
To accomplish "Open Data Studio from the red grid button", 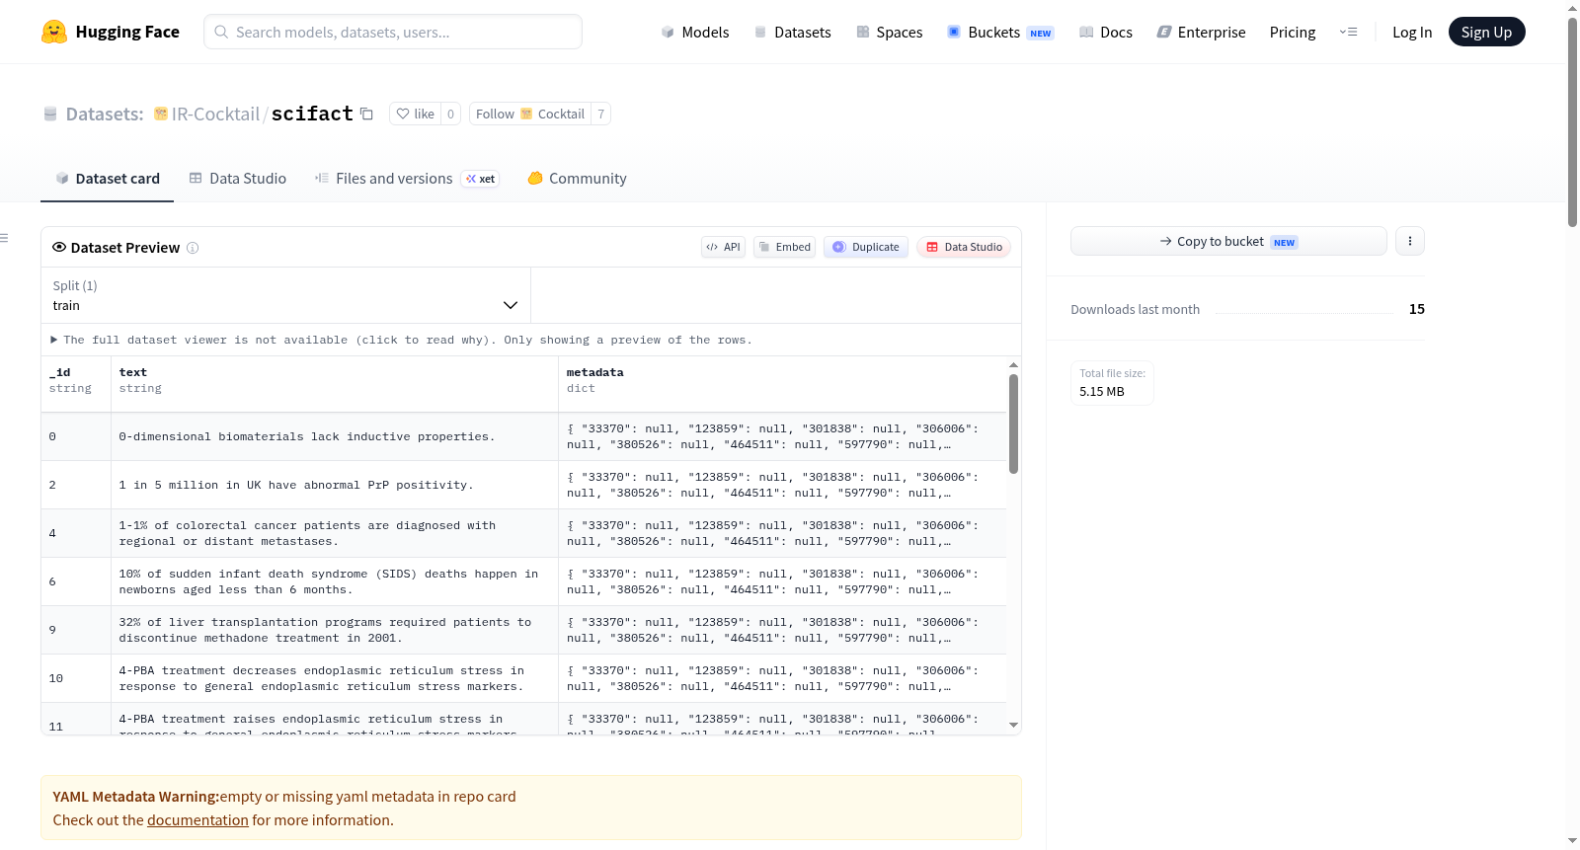I will click(964, 247).
